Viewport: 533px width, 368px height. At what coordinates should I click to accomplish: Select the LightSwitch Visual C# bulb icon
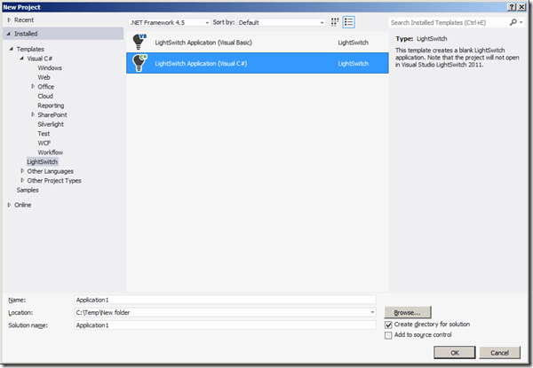[x=139, y=63]
